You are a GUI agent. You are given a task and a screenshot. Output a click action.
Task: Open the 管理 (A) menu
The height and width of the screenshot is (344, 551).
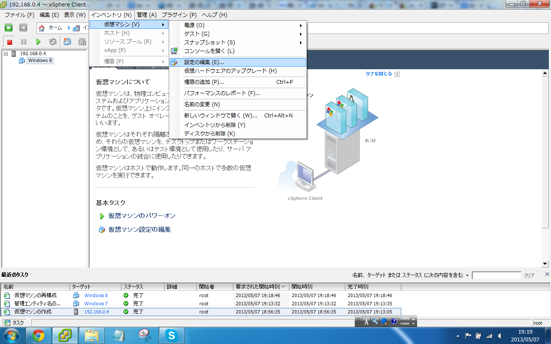147,15
